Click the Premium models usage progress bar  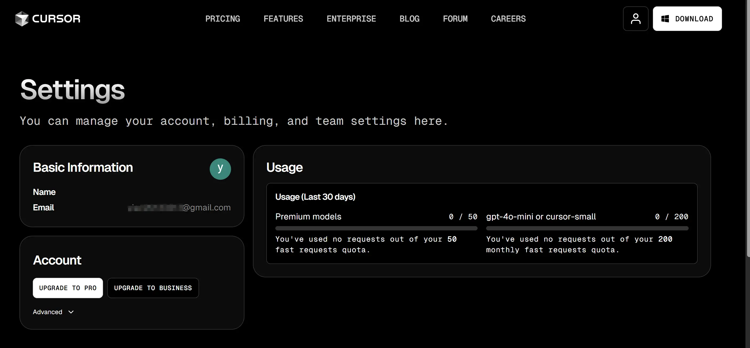pyautogui.click(x=376, y=229)
